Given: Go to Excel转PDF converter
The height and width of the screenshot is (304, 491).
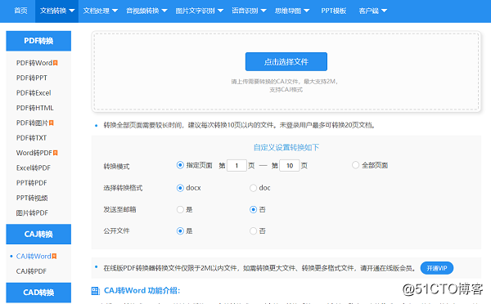Looking at the screenshot, I should click(x=34, y=168).
